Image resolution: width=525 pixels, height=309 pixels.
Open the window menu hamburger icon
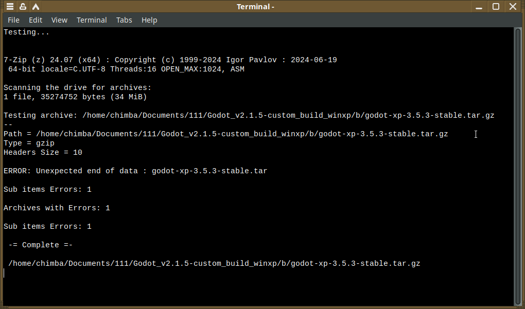coord(10,7)
